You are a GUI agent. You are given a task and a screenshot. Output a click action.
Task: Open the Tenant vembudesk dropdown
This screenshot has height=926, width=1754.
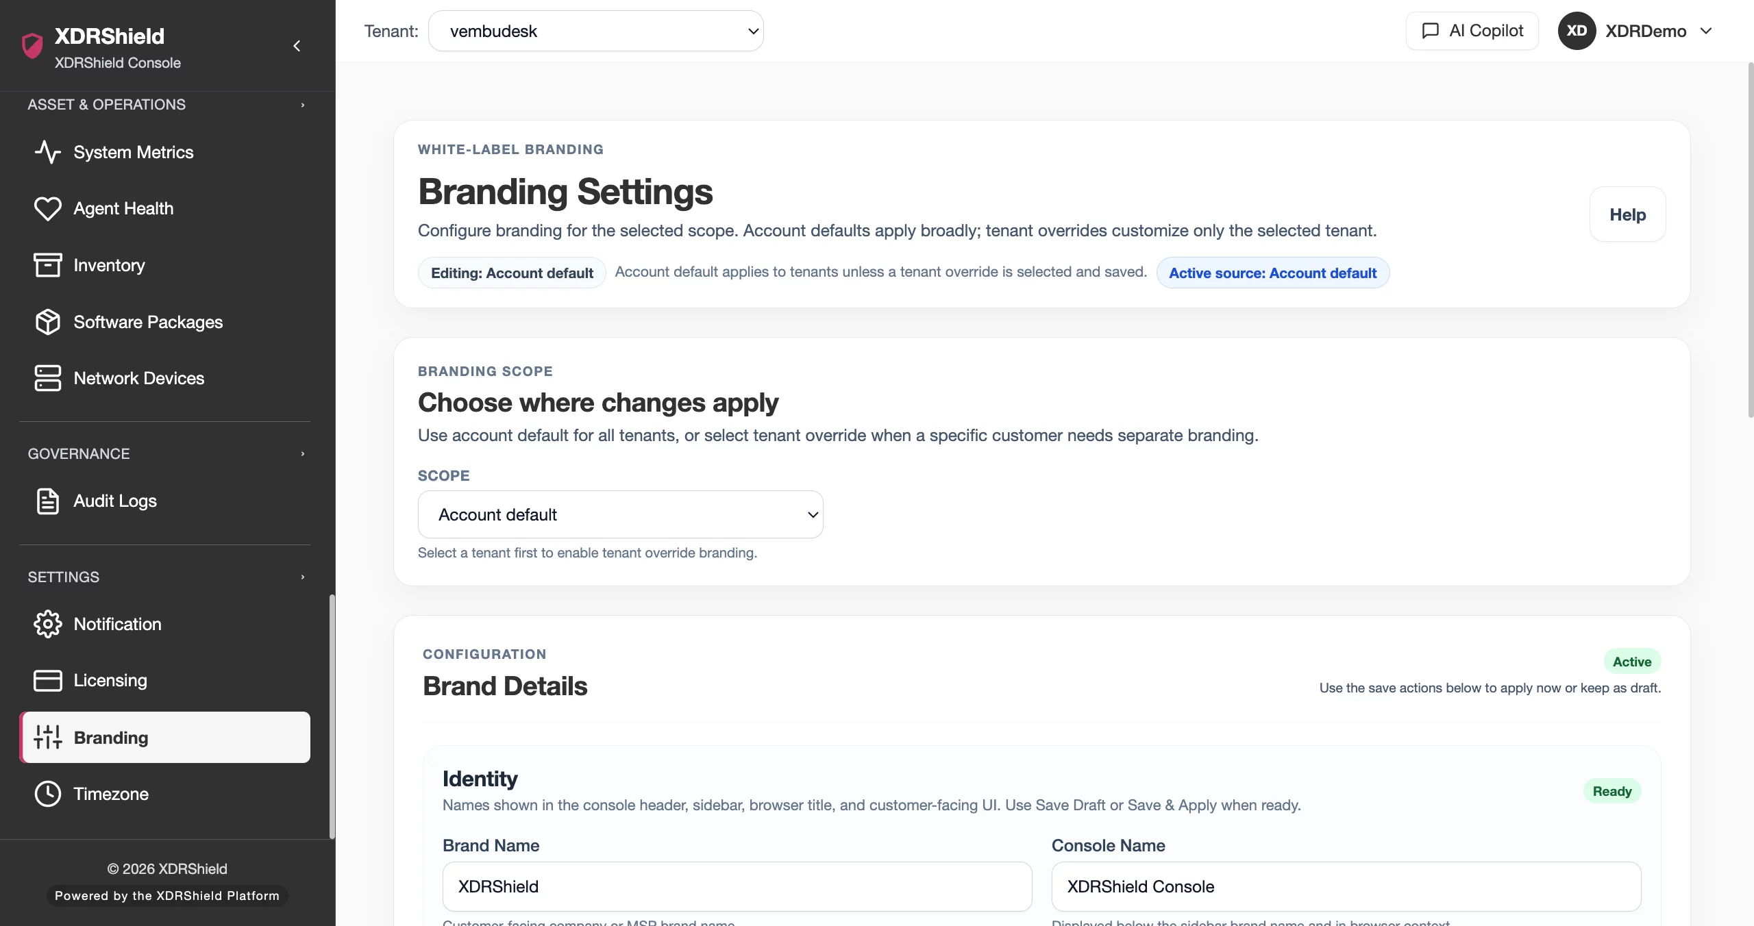point(596,31)
